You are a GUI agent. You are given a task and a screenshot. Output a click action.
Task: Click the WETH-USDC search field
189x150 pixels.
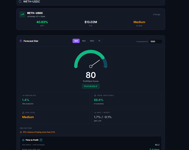91,2
